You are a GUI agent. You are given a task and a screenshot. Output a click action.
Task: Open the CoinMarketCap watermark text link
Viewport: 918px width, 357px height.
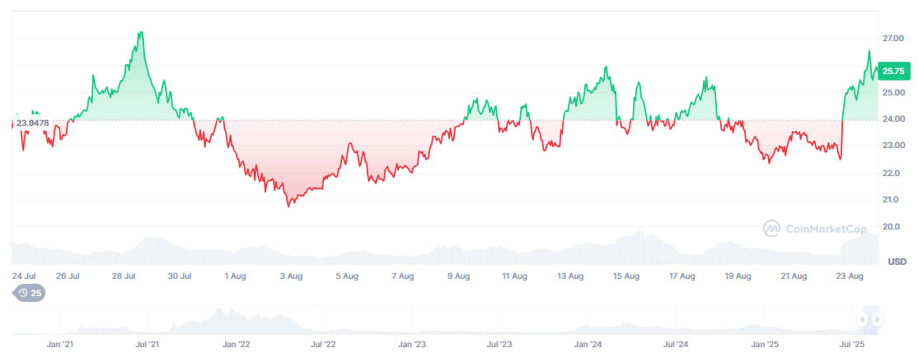pyautogui.click(x=826, y=228)
